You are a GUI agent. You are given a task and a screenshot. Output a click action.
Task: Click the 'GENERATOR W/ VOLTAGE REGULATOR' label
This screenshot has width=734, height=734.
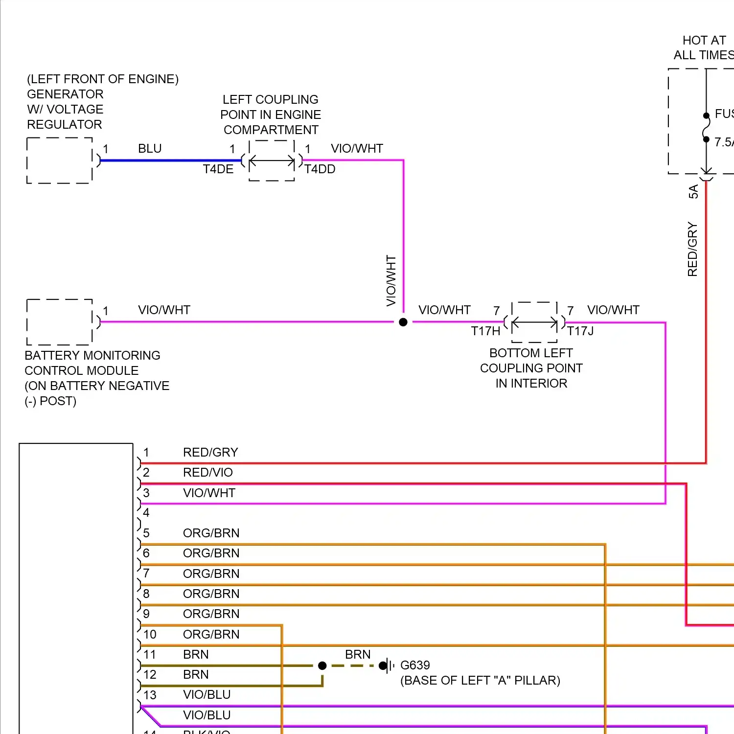click(65, 109)
